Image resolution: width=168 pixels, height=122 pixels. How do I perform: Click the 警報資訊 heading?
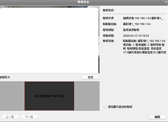(109, 10)
